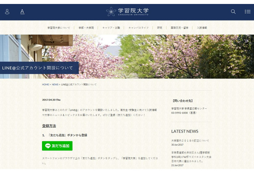Click phone number 03-5992-1008
The image size is (254, 173).
(x=179, y=113)
